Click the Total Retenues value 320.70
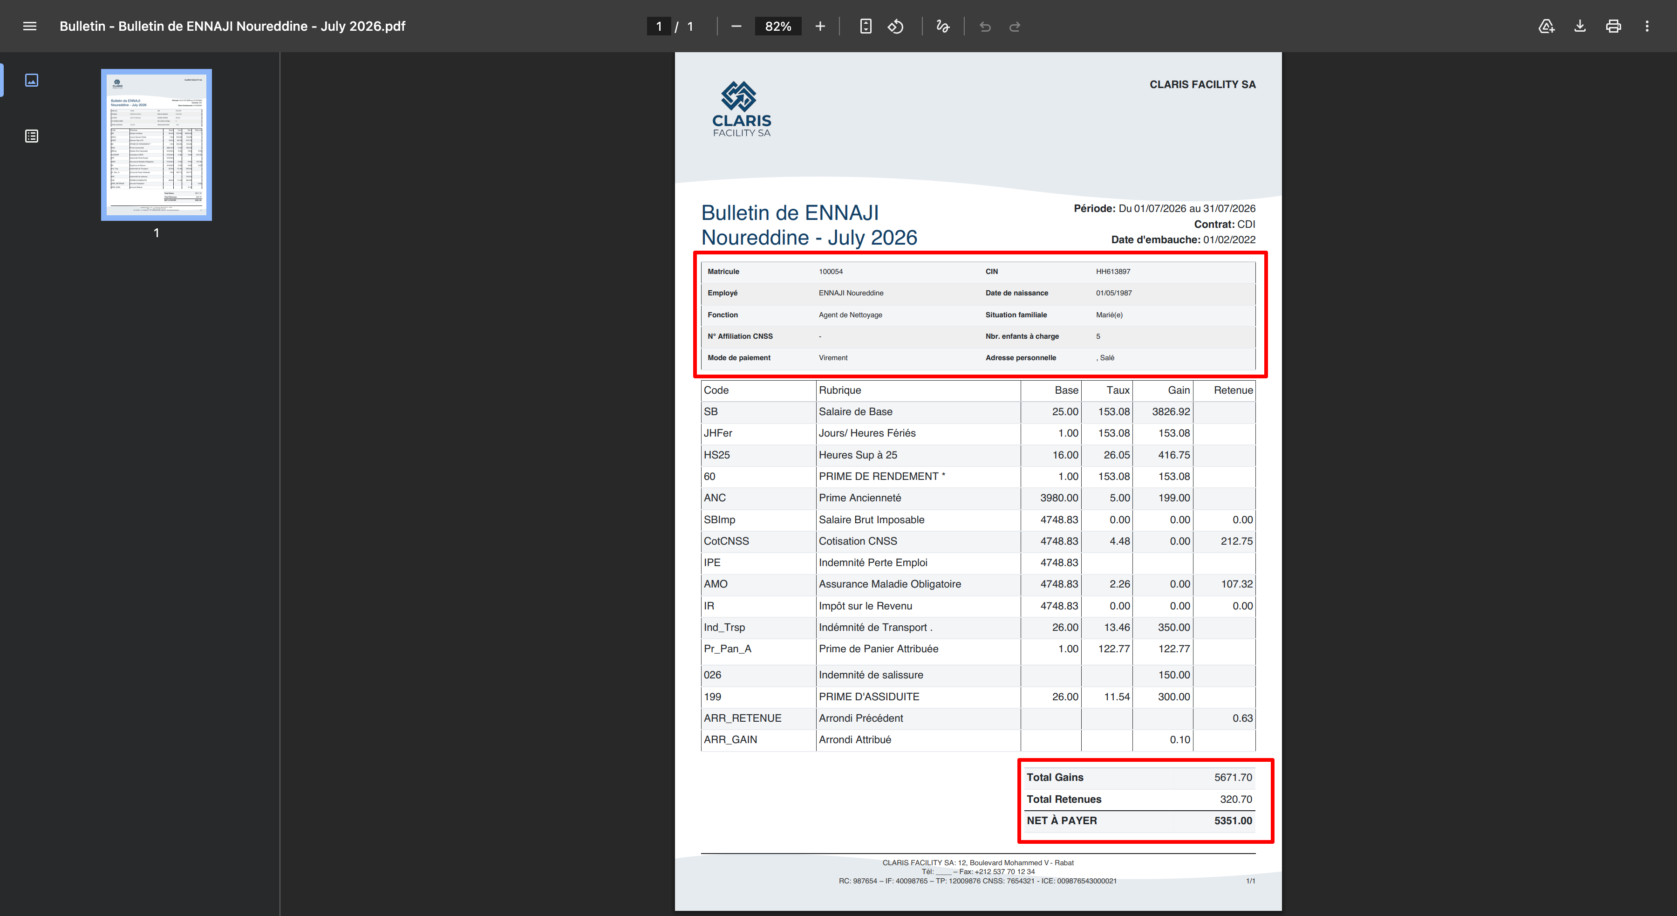The width and height of the screenshot is (1677, 916). (x=1235, y=800)
